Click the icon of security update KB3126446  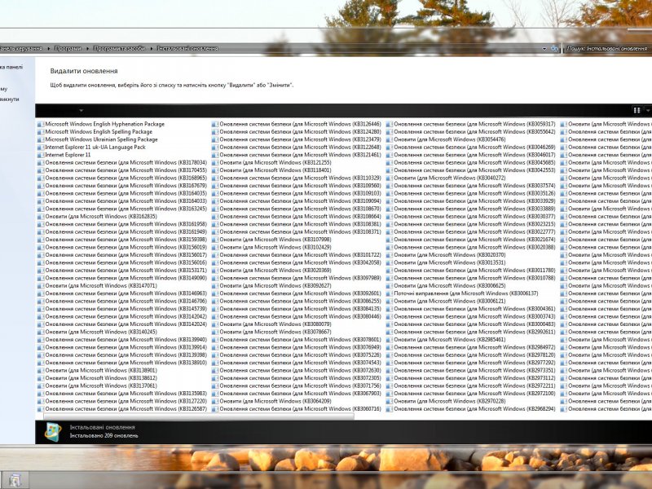tap(215, 124)
